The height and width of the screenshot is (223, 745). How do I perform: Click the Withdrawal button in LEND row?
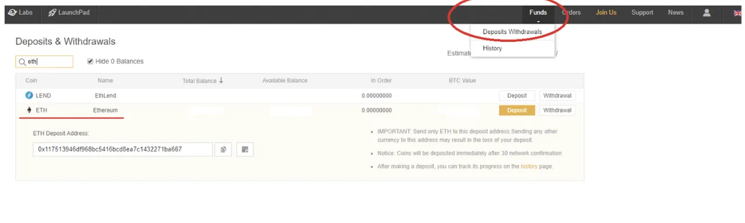pyautogui.click(x=557, y=96)
